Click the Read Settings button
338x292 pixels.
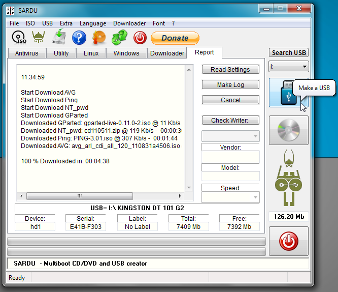pyautogui.click(x=230, y=69)
